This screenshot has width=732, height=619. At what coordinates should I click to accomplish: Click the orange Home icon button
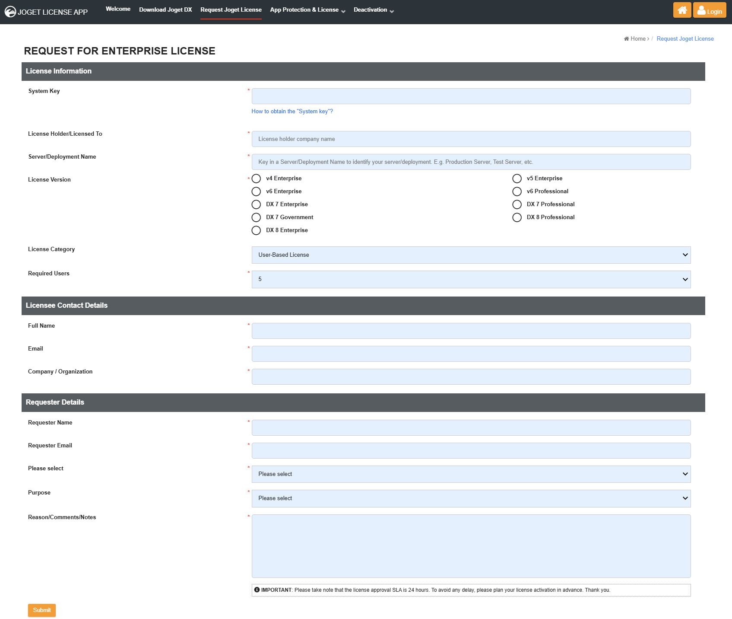(682, 10)
